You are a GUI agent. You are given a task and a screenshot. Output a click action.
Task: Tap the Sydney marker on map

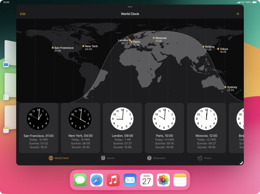point(225,87)
